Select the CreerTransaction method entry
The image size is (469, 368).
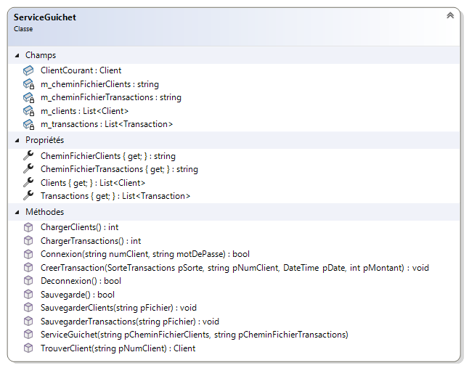234,268
